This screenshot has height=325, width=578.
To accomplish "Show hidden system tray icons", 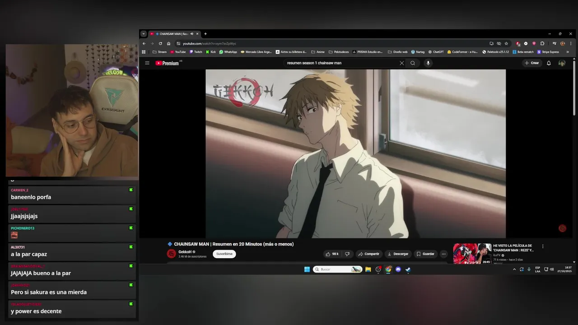I will click(514, 269).
